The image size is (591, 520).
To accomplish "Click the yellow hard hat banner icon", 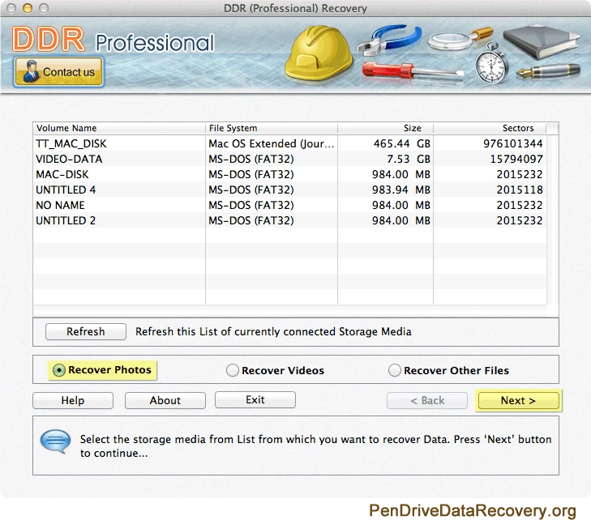I will 319,53.
